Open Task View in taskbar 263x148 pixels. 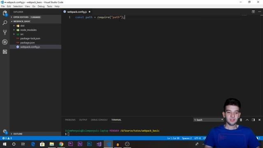pyautogui.click(x=23, y=144)
